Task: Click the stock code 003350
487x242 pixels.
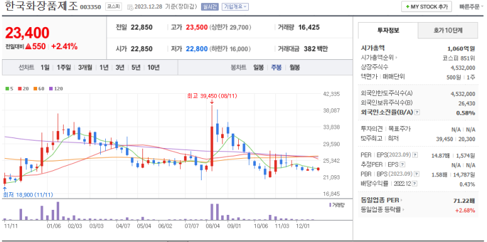Action: click(x=90, y=7)
